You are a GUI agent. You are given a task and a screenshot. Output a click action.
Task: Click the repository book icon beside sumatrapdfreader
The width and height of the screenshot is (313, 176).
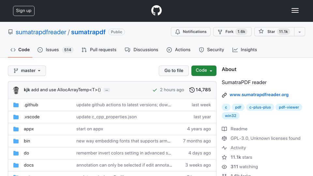point(10,32)
